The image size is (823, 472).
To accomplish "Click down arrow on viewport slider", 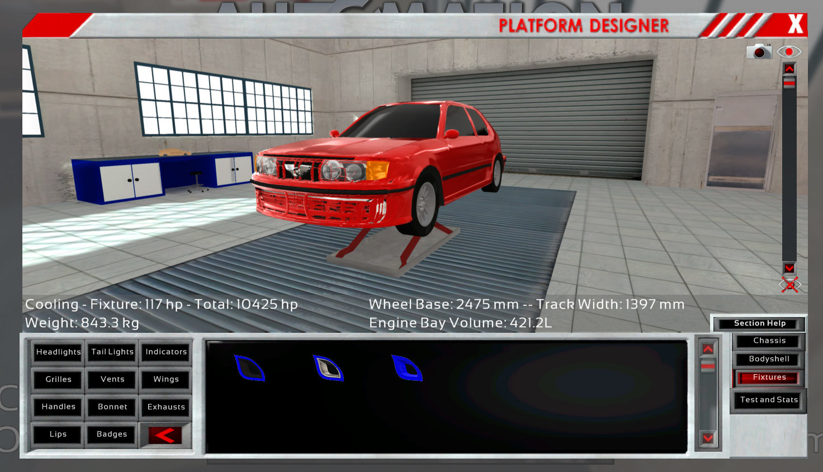I will pos(789,268).
